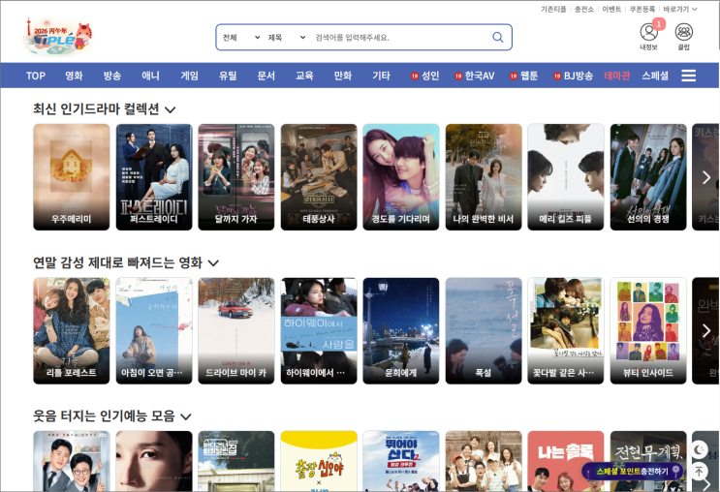Open the 제목 search-type dropdown

pos(287,38)
